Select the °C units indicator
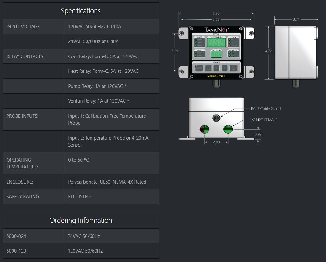326x262 pixels. (x=230, y=43)
